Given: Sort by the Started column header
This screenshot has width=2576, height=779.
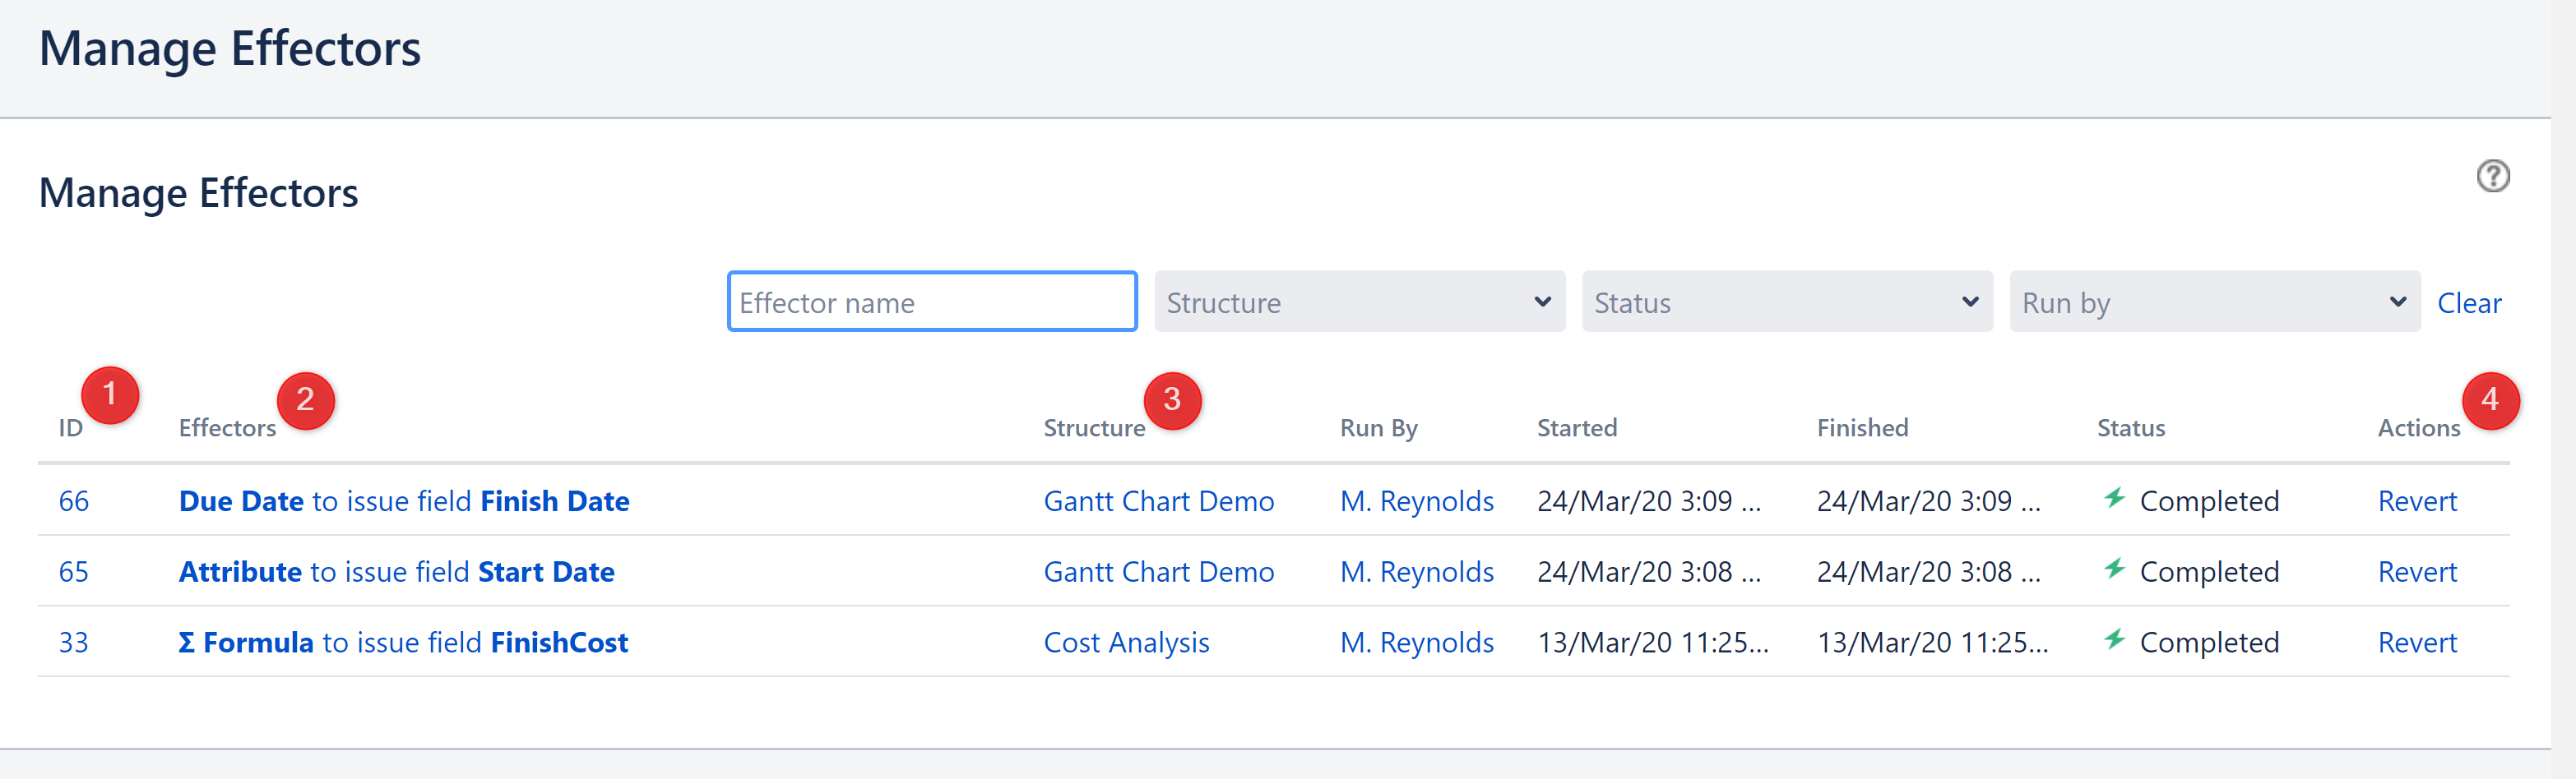Looking at the screenshot, I should pyautogui.click(x=1576, y=427).
